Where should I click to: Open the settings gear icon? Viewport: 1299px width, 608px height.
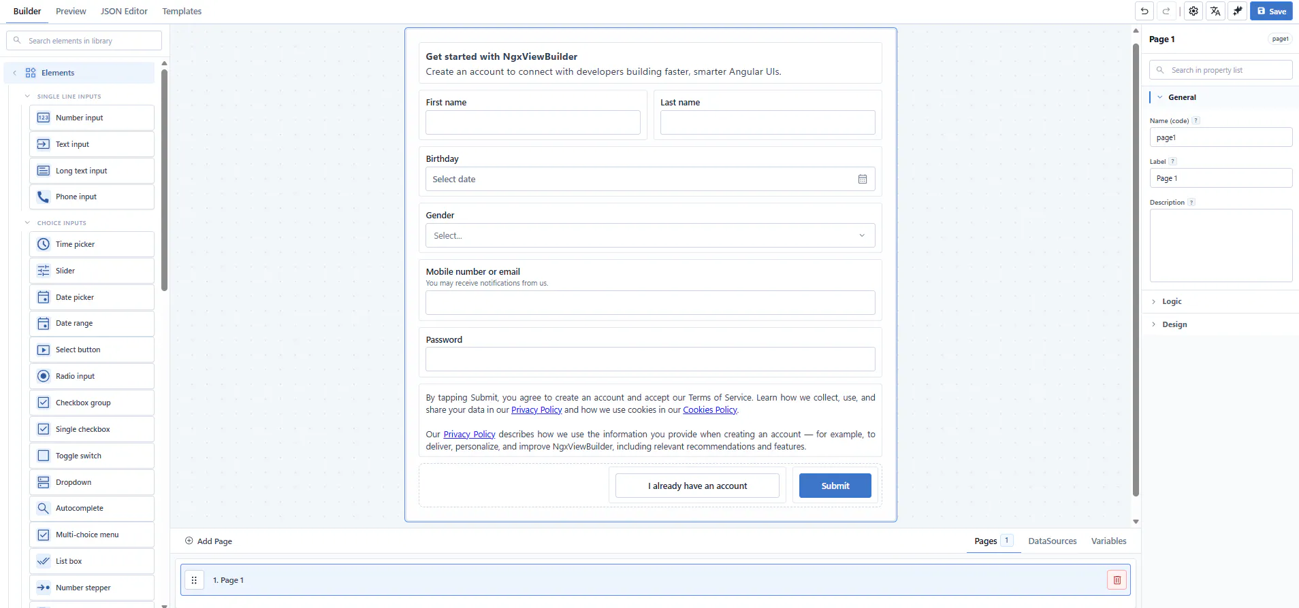point(1193,11)
